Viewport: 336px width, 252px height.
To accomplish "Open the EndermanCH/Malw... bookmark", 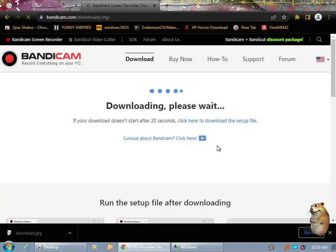I will coord(157,28).
